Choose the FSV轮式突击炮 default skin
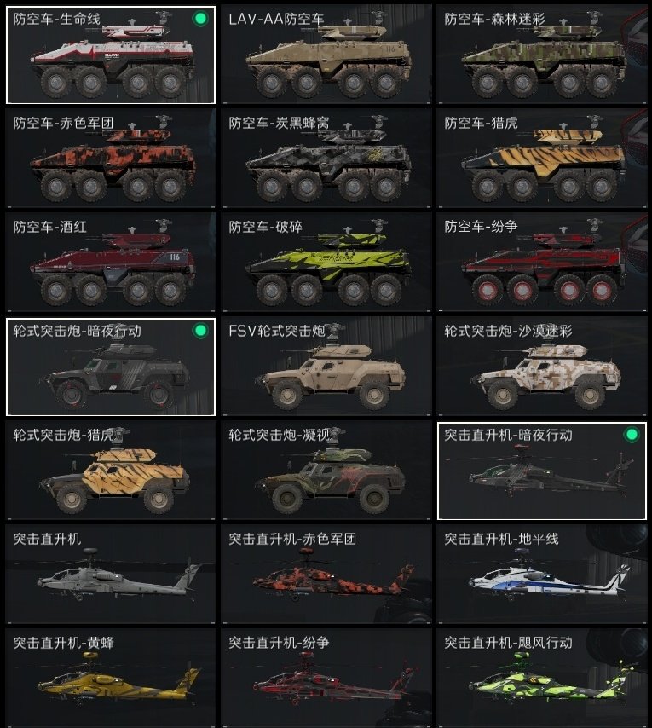652x728 pixels. [x=326, y=367]
